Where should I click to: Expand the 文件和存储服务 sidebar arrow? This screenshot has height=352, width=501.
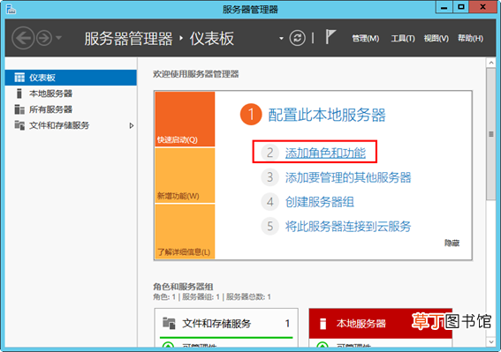tap(132, 126)
